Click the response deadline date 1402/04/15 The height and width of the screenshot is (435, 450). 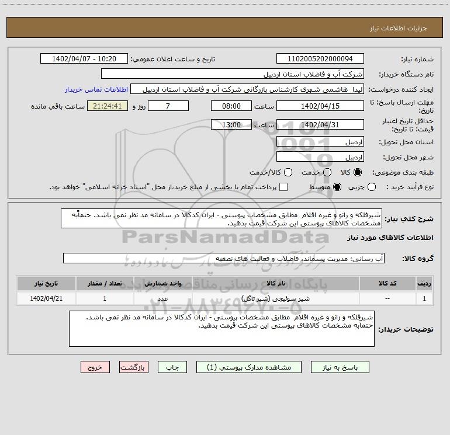[320, 106]
